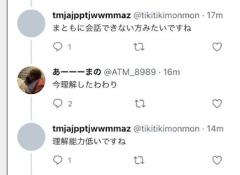Open the 17m timestamp link
Viewport: 240px width, 175px height.
click(215, 15)
